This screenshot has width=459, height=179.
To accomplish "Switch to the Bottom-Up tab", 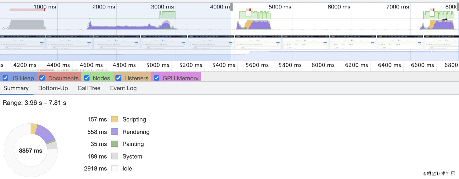I will (x=53, y=88).
